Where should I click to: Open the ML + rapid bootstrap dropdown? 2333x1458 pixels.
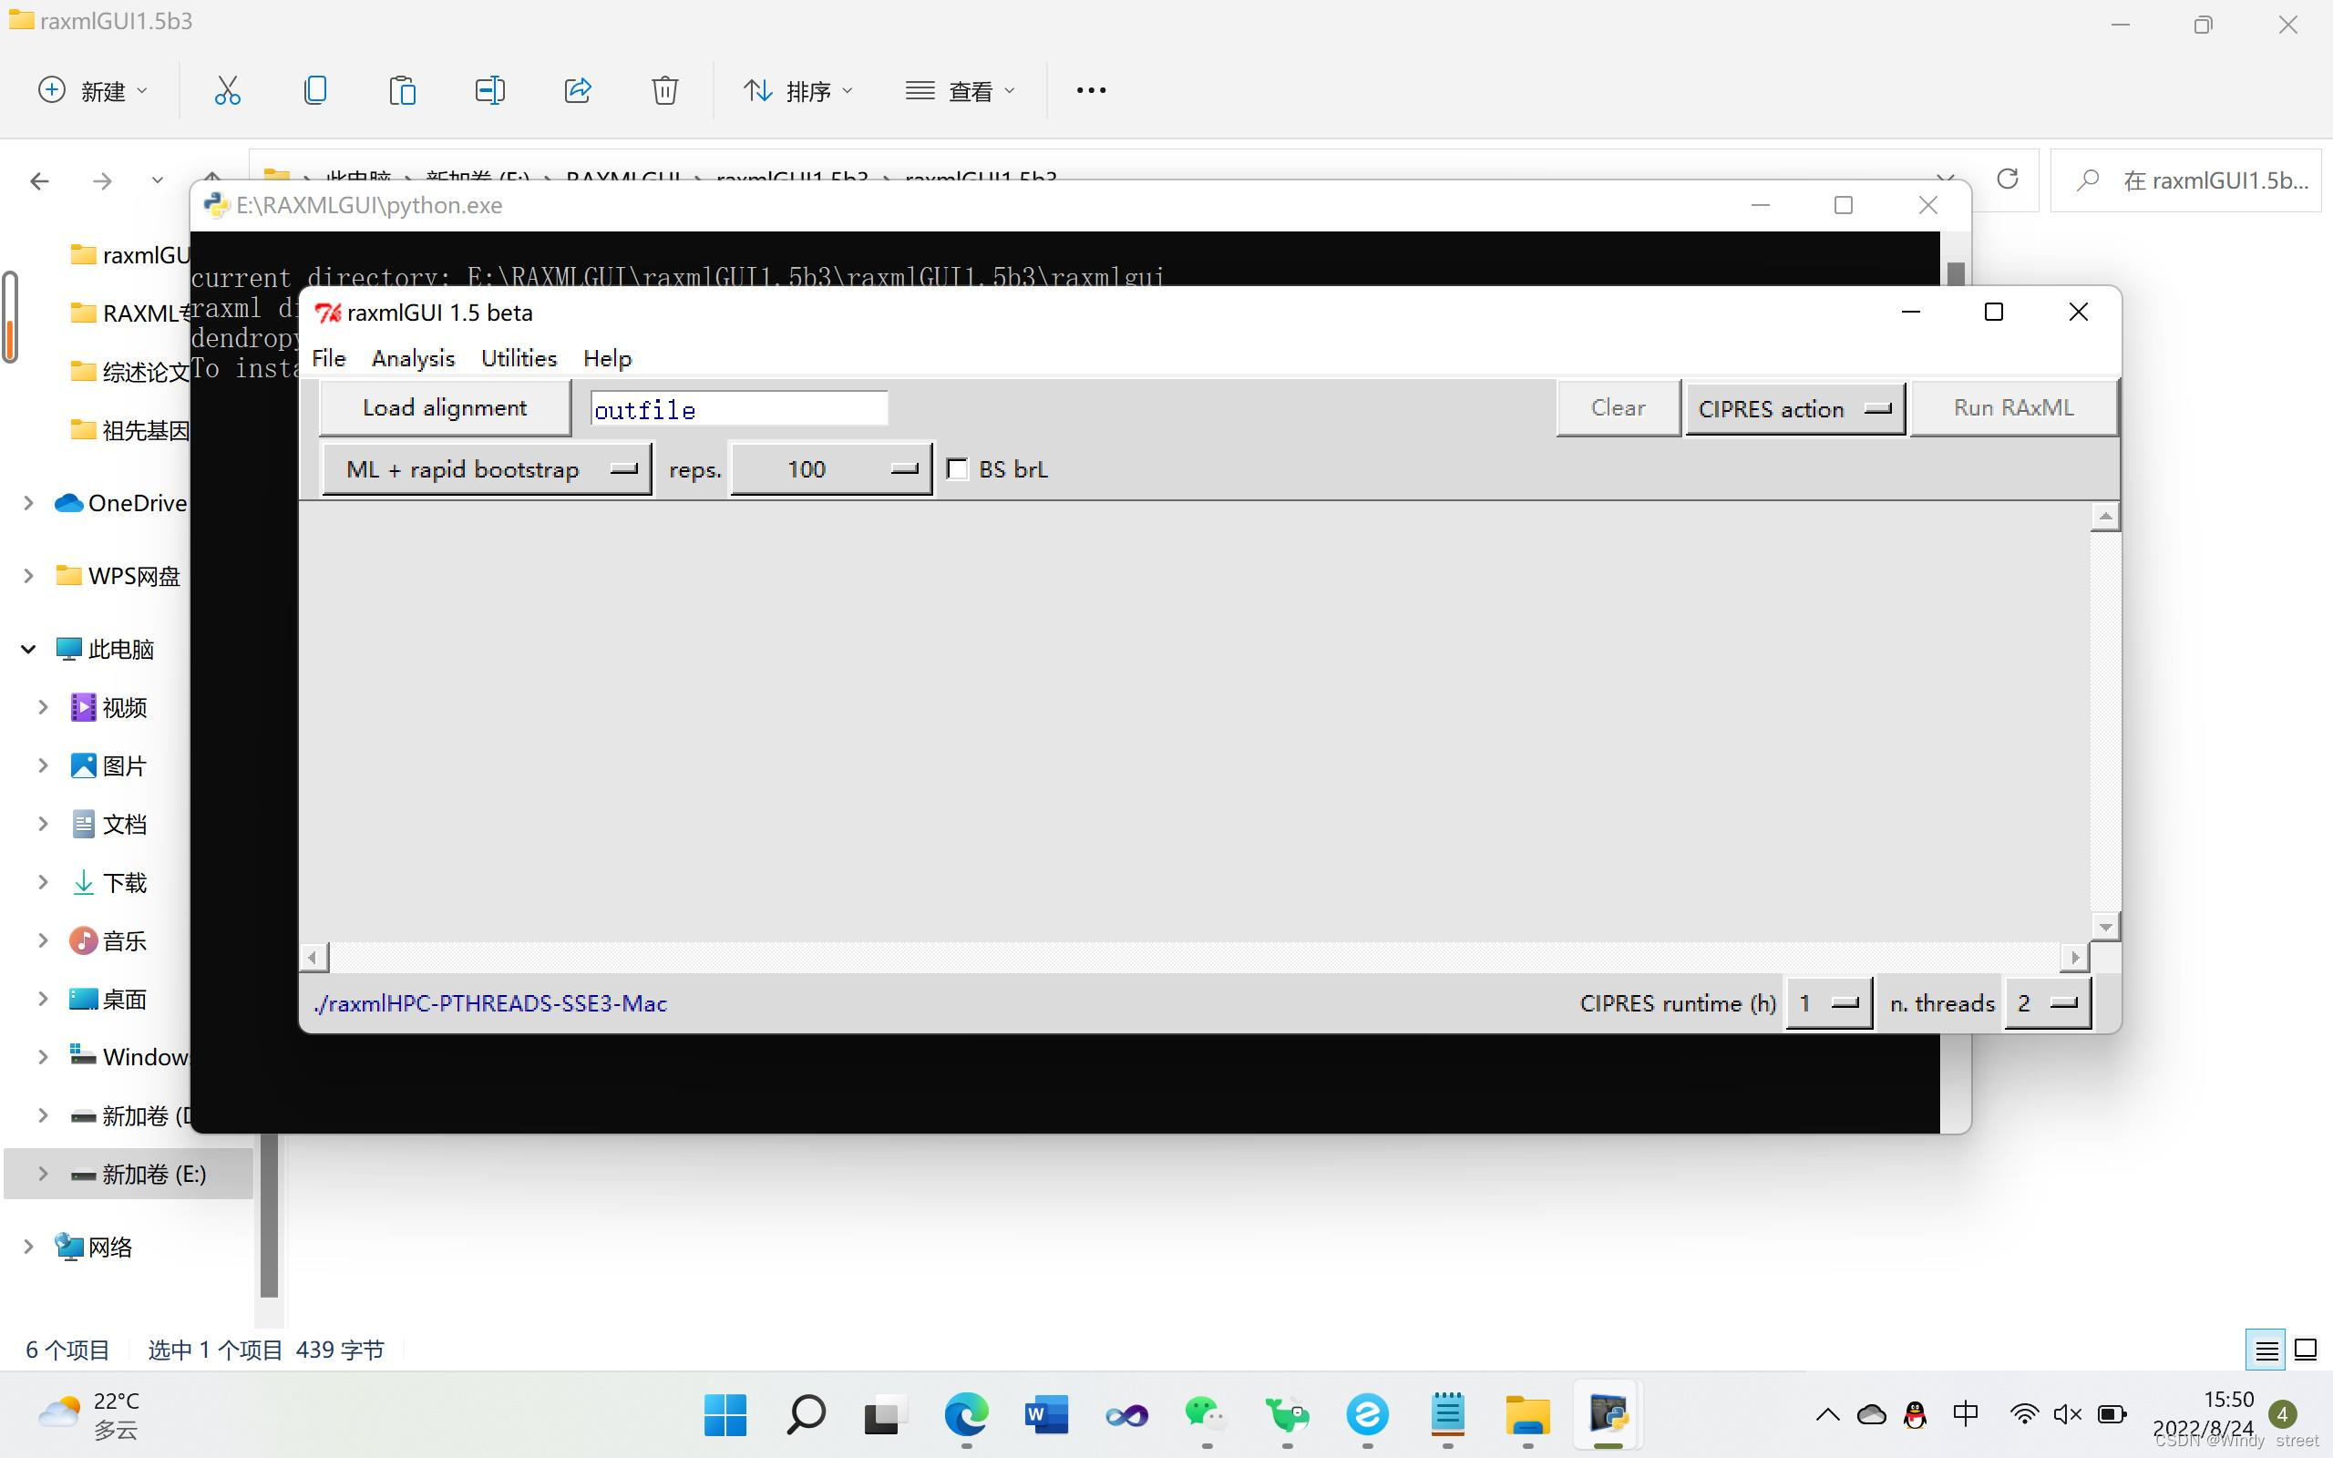click(487, 469)
